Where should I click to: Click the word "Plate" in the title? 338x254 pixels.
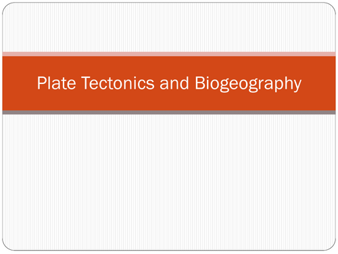pos(56,83)
